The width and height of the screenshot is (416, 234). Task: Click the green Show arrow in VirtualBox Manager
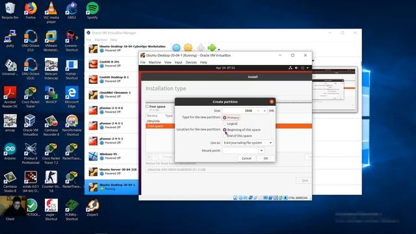[x=212, y=47]
